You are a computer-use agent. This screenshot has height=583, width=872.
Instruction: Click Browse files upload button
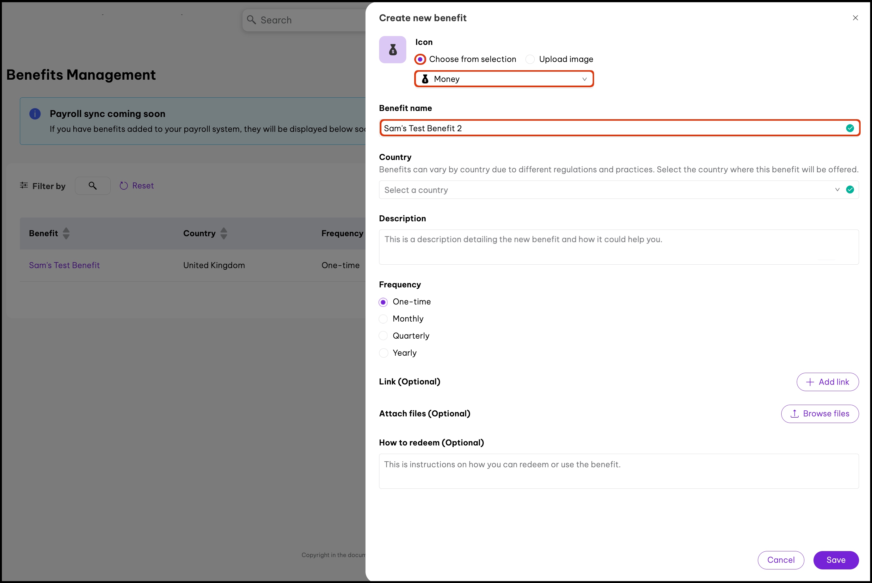(x=820, y=414)
